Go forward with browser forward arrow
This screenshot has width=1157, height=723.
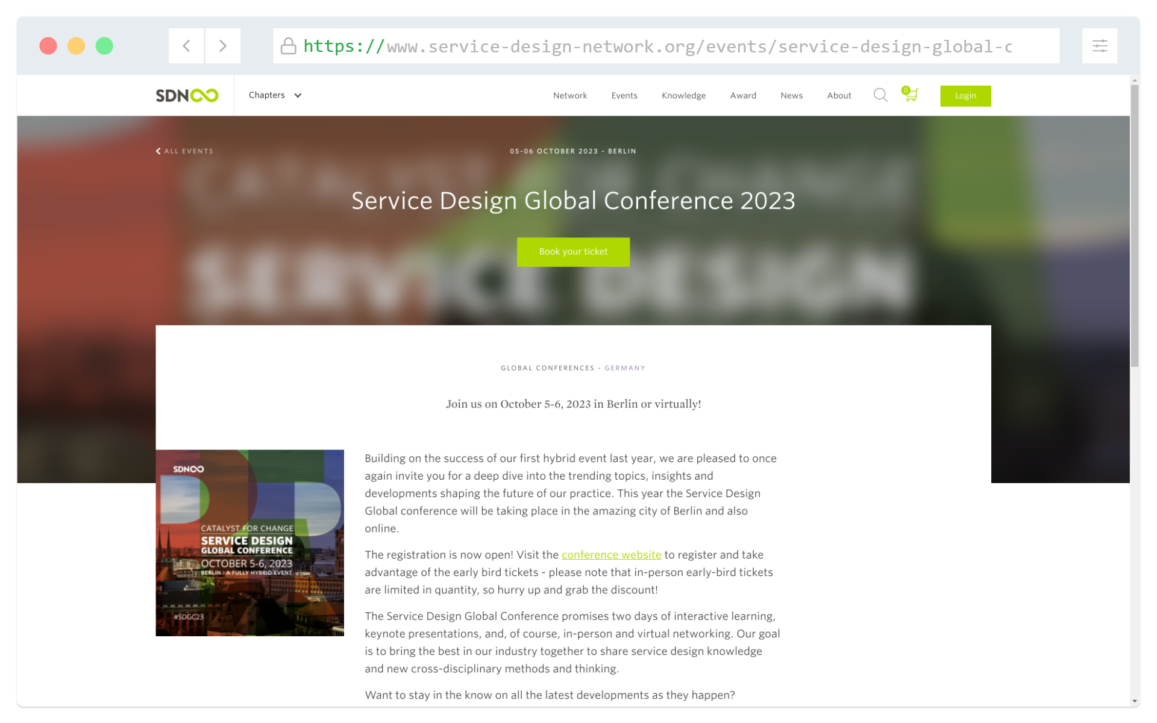[223, 46]
